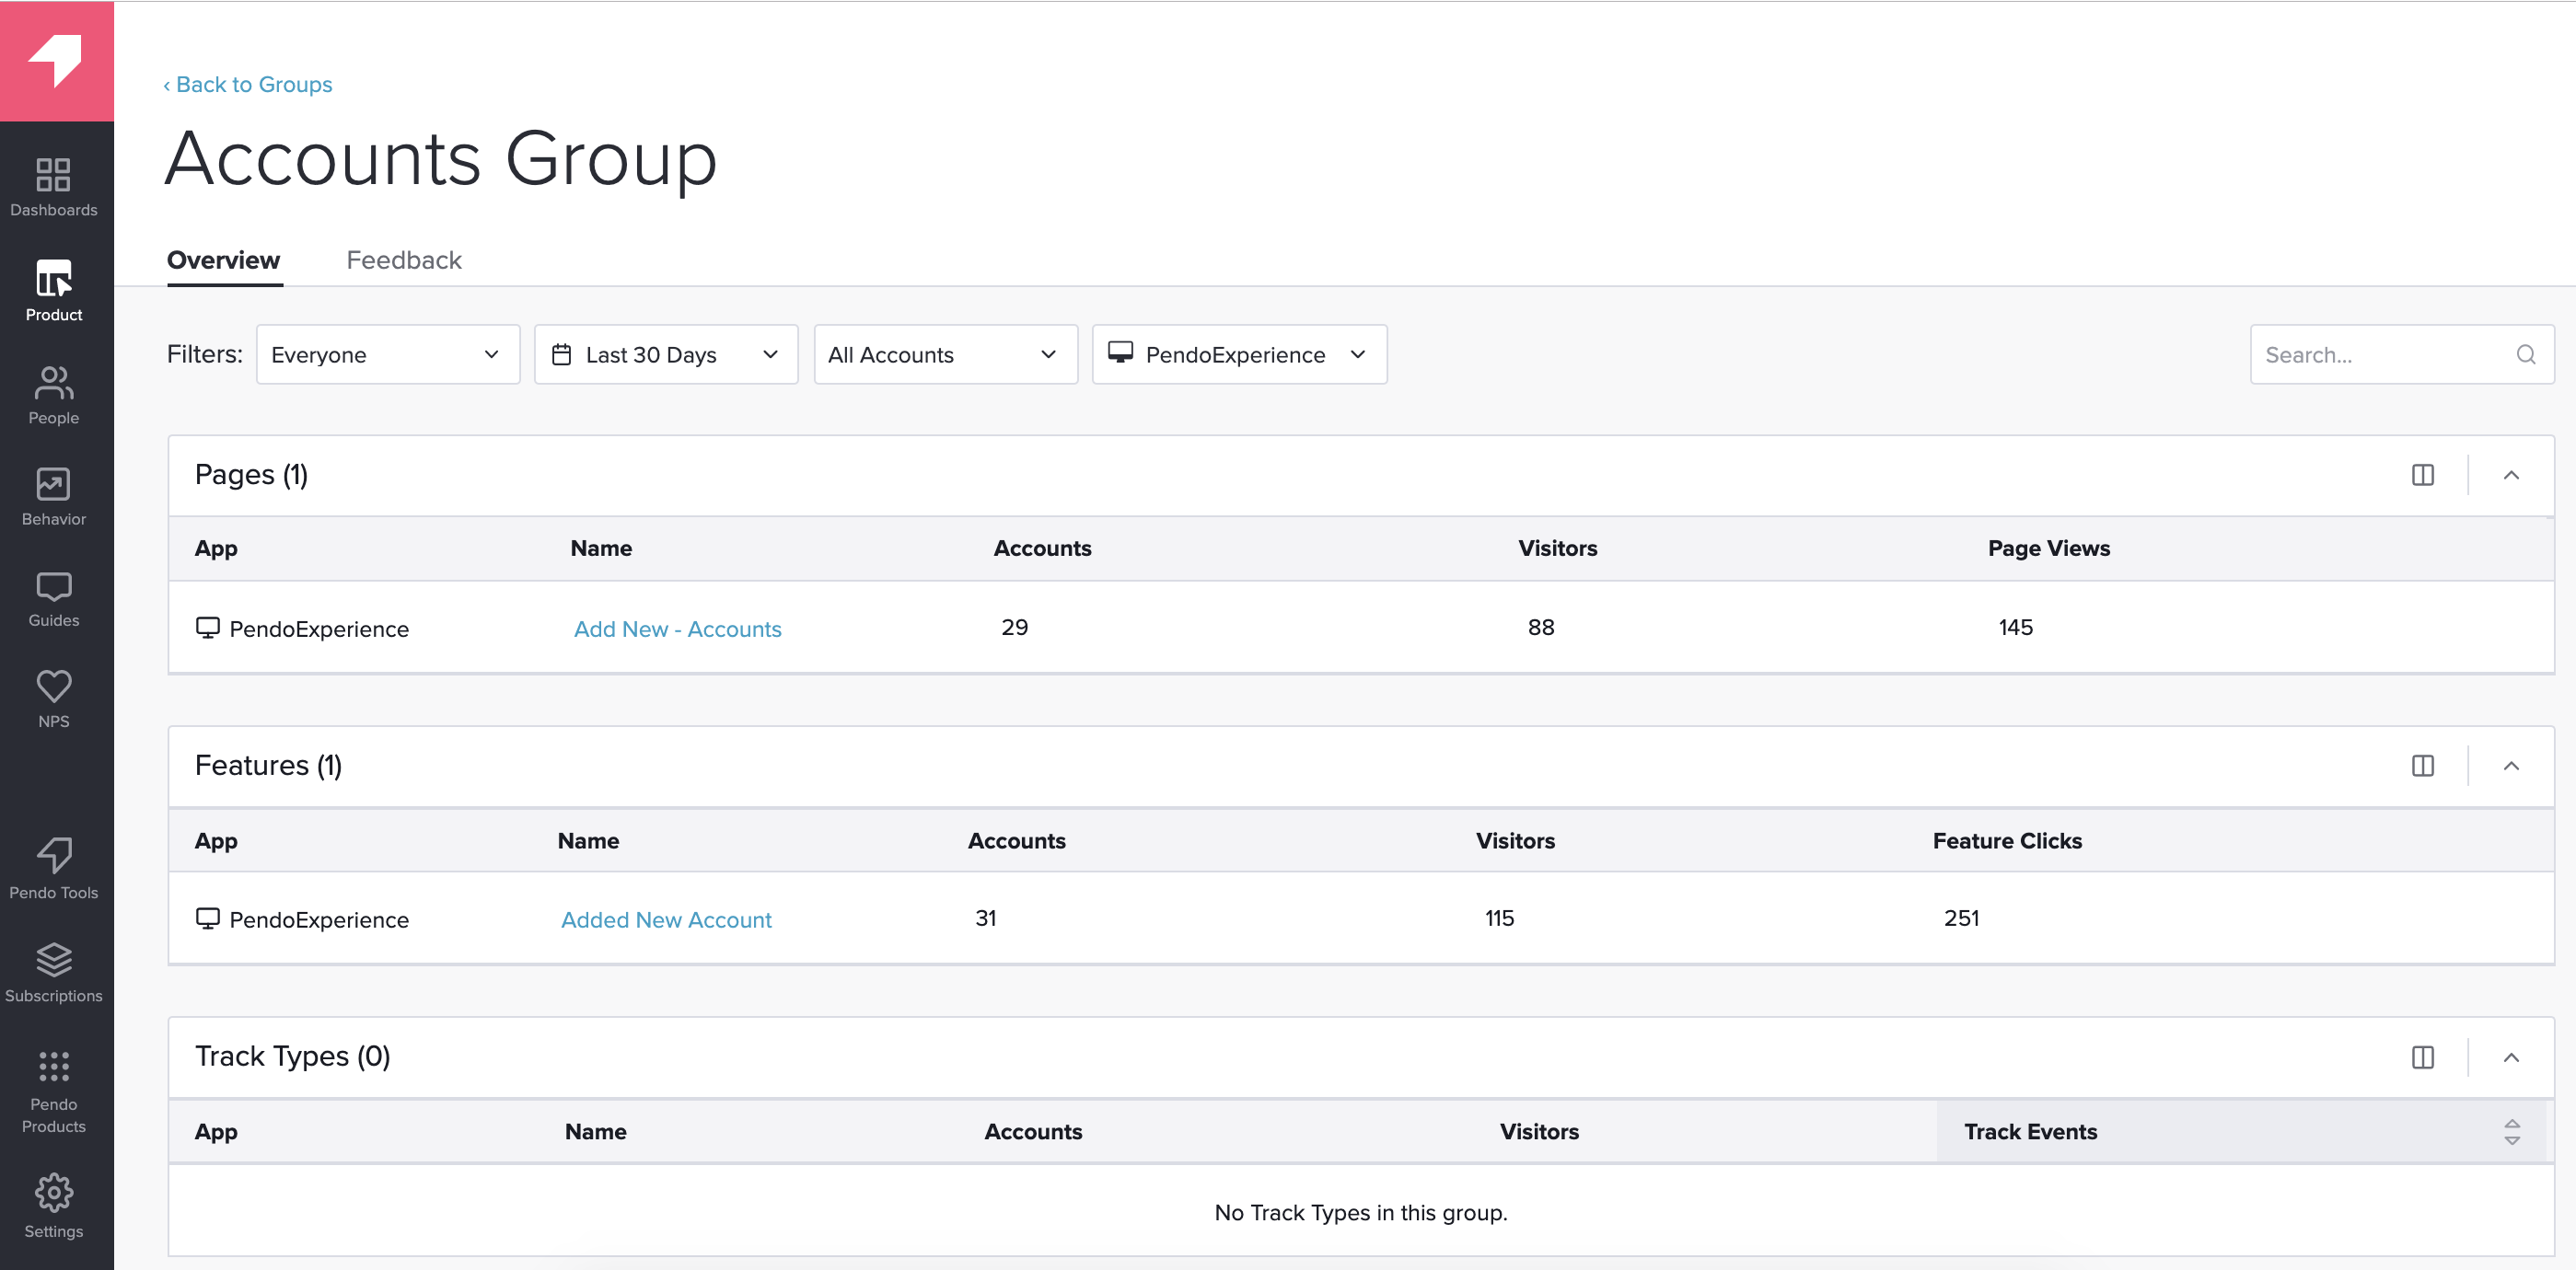Click the No Track Types message
This screenshot has height=1270, width=2576.
(1360, 1213)
